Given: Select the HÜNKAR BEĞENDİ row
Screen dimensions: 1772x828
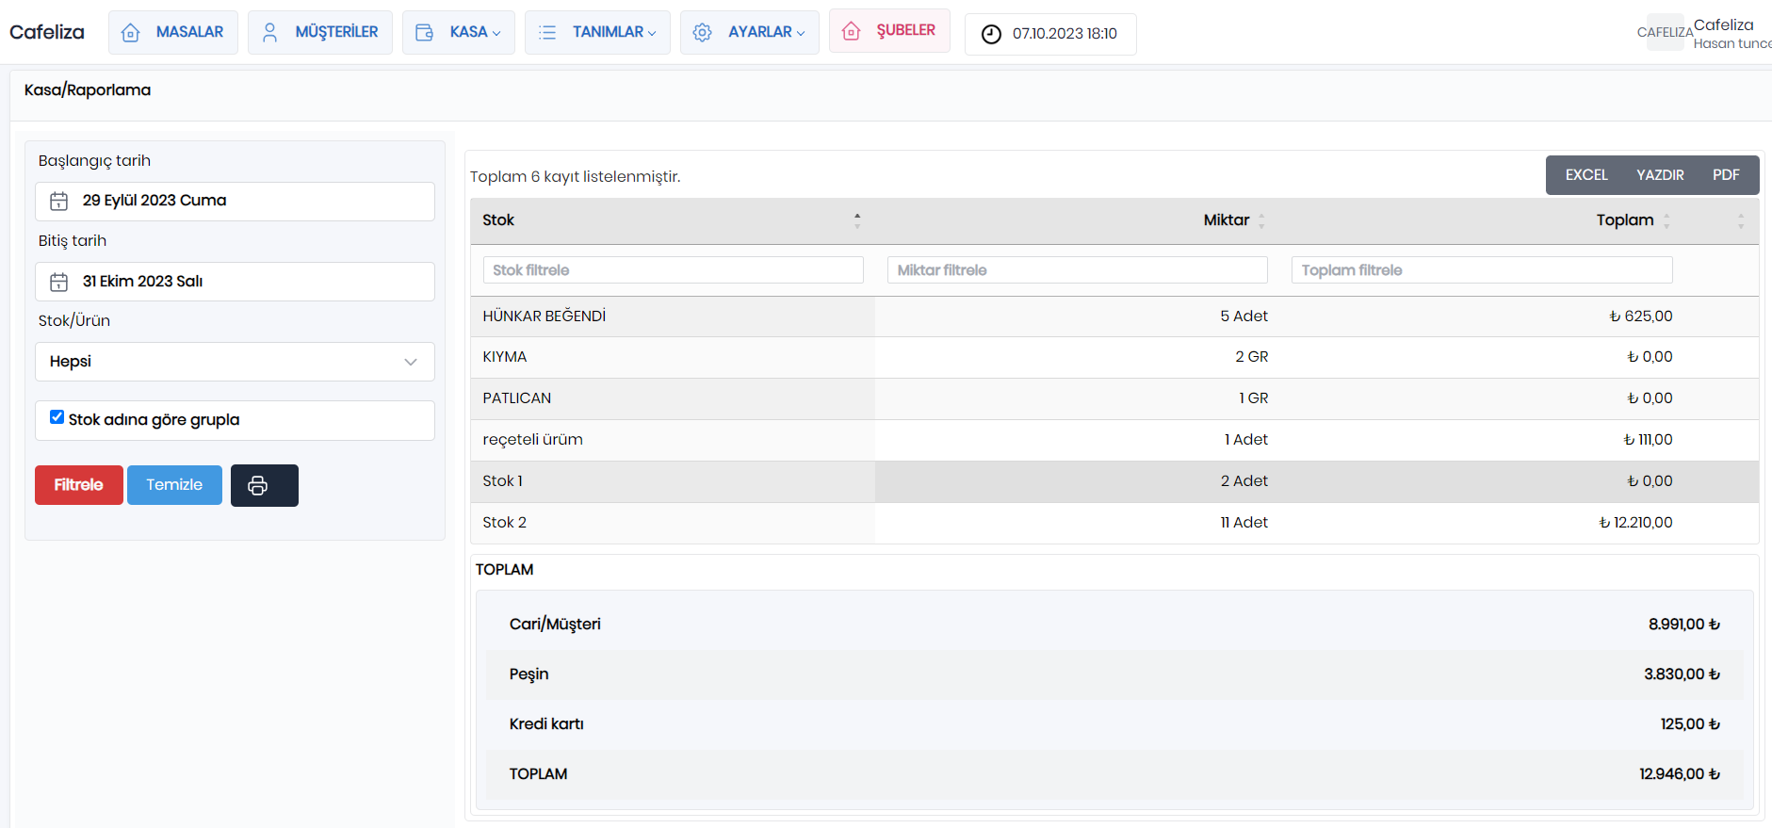Looking at the screenshot, I should pyautogui.click(x=1114, y=317).
